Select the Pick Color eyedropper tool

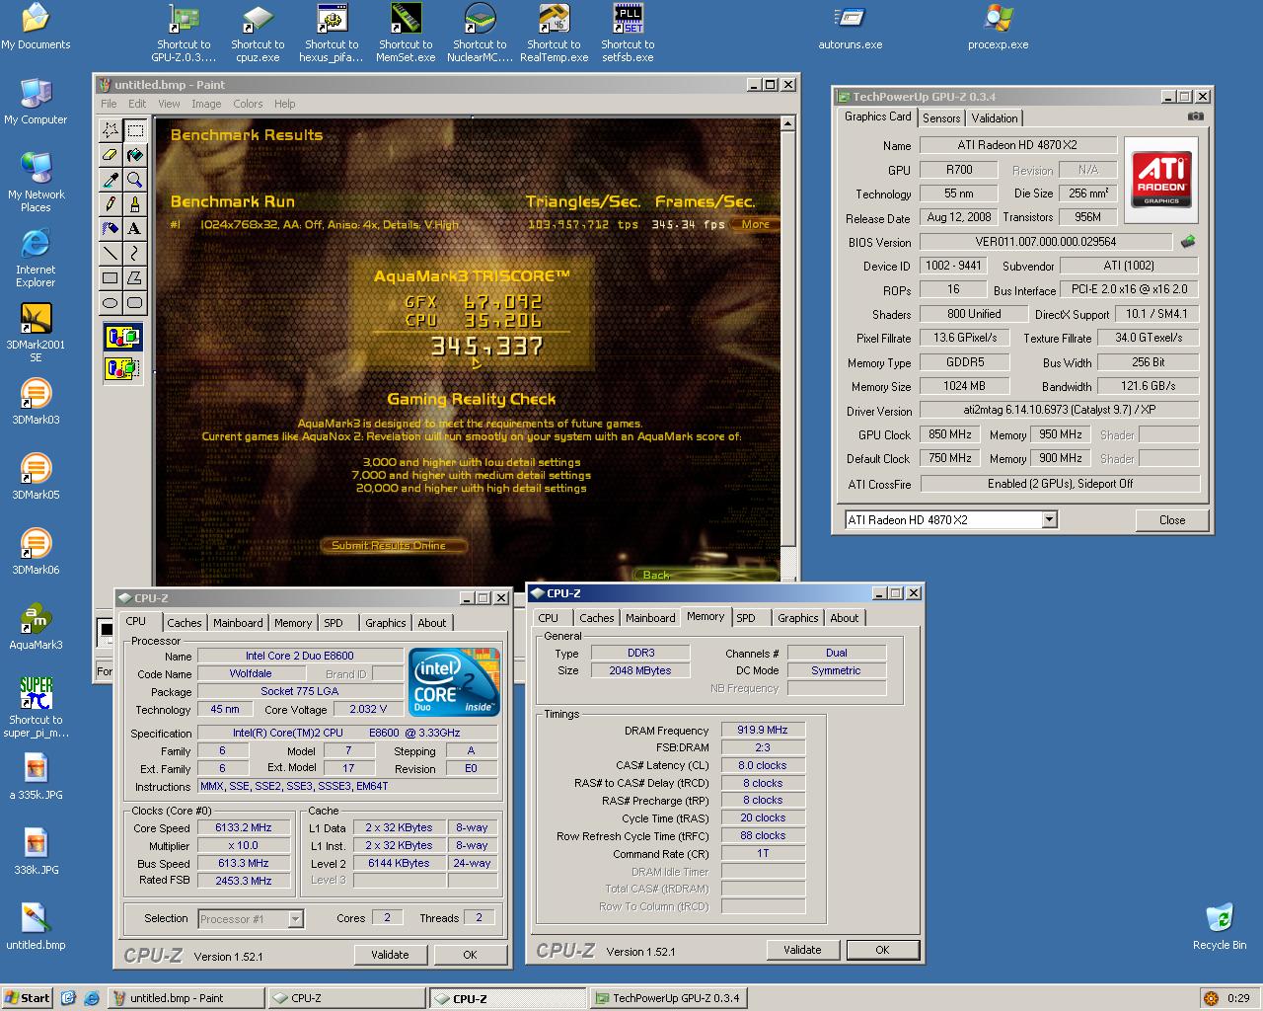(x=111, y=180)
